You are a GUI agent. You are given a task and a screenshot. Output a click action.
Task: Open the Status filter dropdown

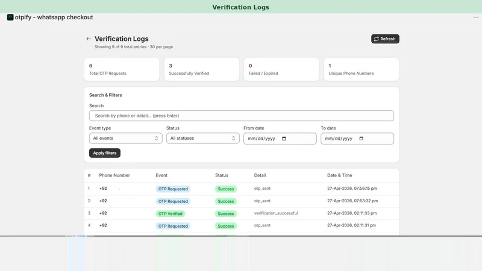pyautogui.click(x=202, y=139)
